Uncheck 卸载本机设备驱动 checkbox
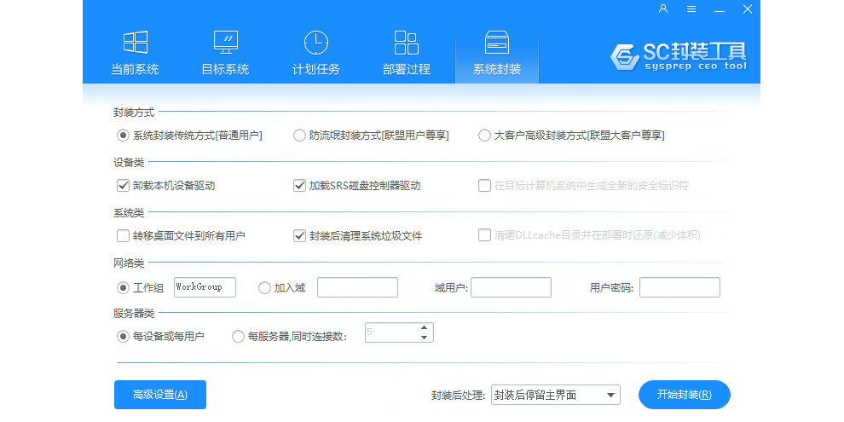844x422 pixels. (122, 185)
